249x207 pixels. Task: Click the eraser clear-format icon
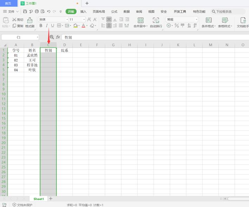click(92, 26)
